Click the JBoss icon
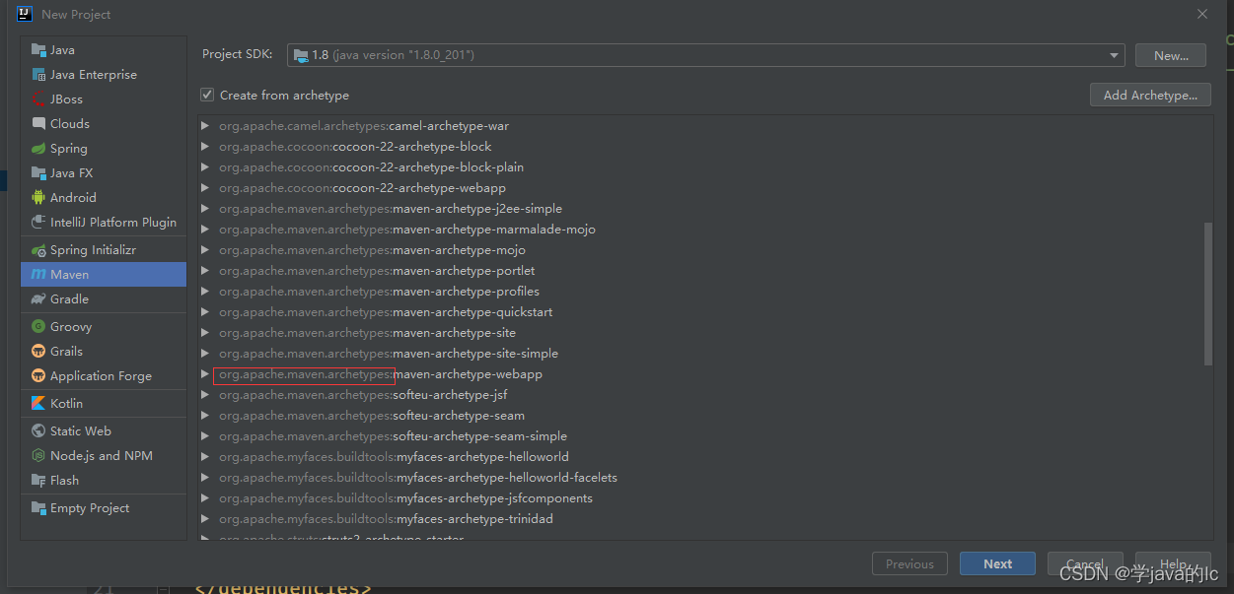This screenshot has height=594, width=1234. click(x=38, y=99)
